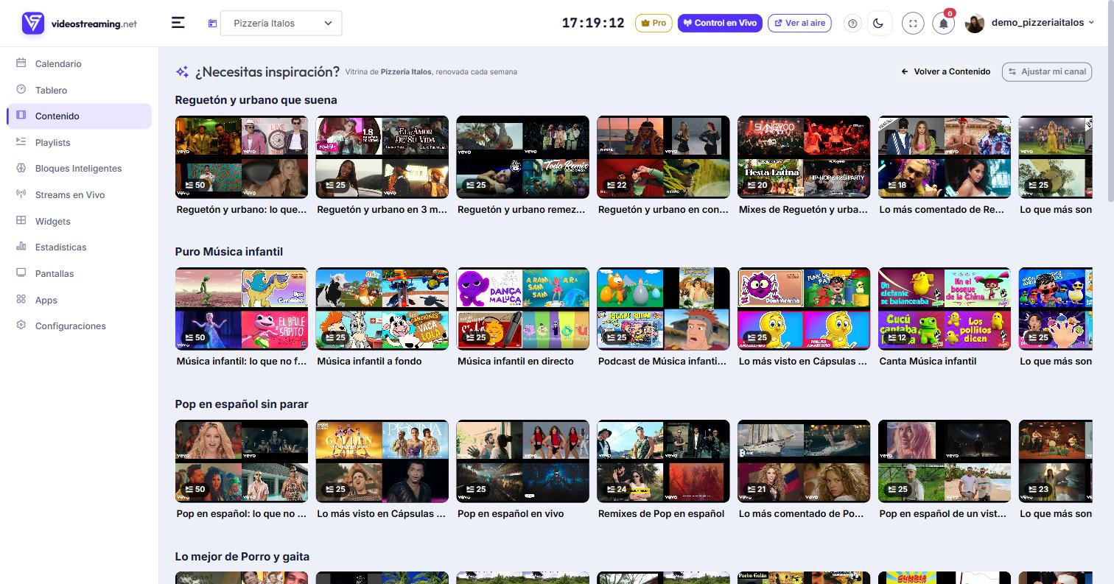Open the Pro plan badge
The image size is (1114, 584).
click(x=654, y=23)
